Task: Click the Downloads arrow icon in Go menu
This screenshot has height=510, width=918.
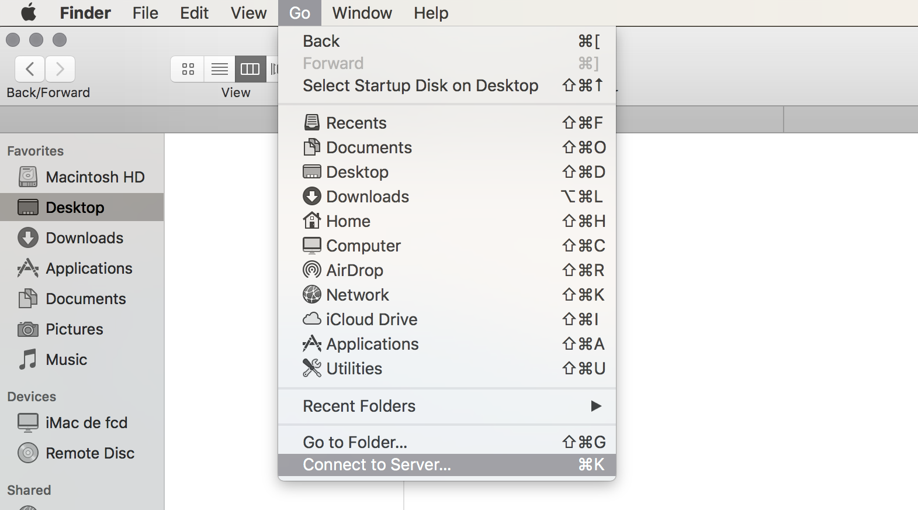Action: (x=312, y=196)
